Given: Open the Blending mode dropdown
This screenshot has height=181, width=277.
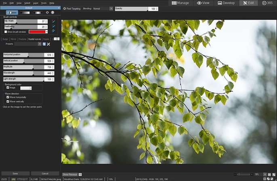Looking at the screenshot, I should (x=103, y=8).
